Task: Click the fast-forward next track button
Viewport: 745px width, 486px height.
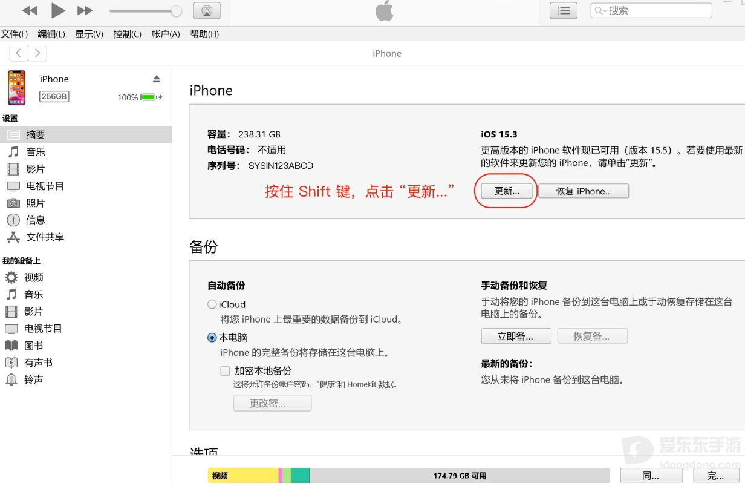Action: 85,10
